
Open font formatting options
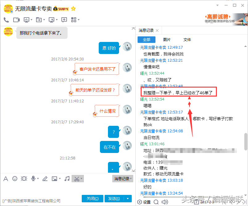[6, 179]
